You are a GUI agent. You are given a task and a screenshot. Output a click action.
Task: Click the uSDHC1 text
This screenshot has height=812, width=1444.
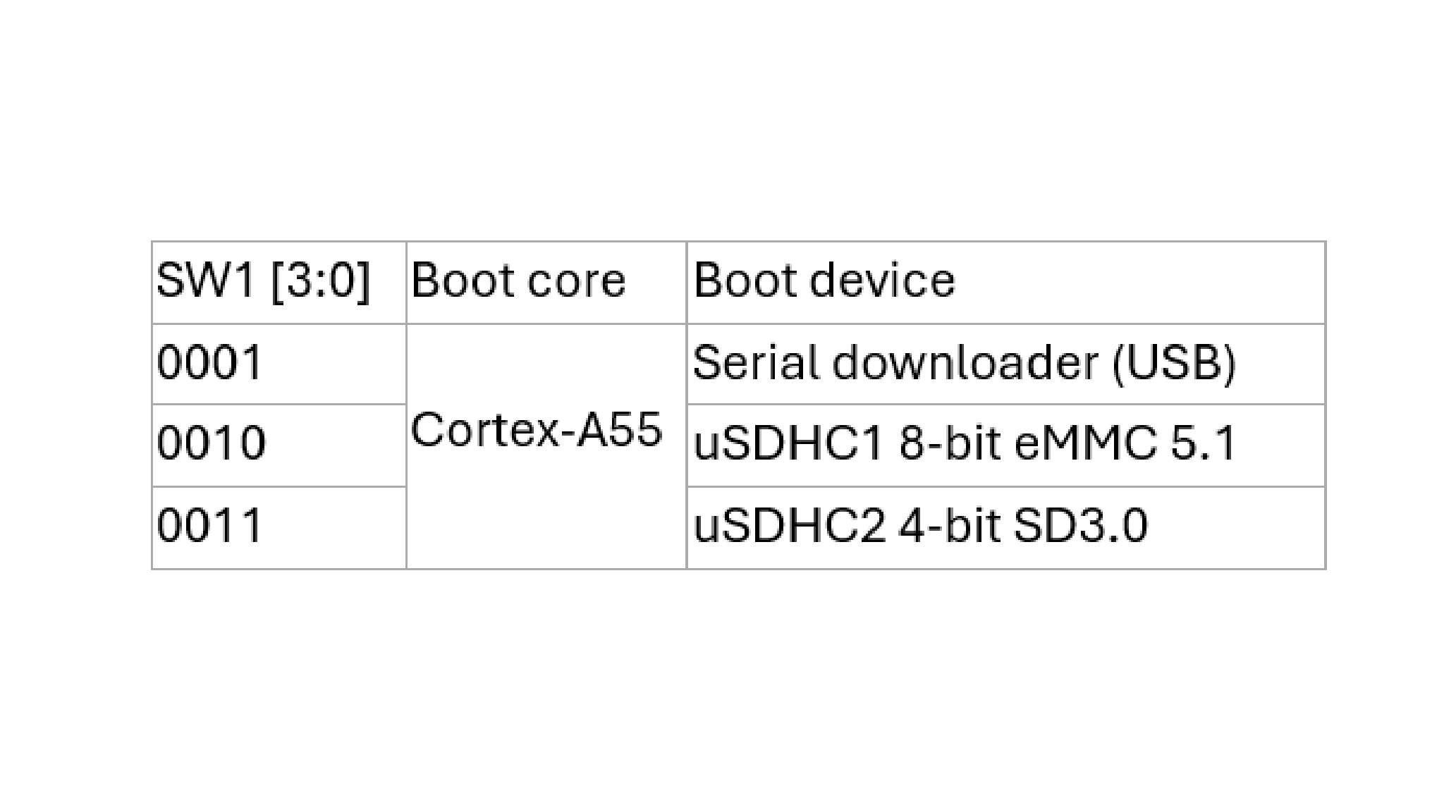pos(788,445)
